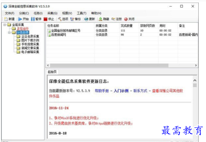The height and width of the screenshot is (142, 206).
Task: Open the 工具(T) menu
Action: click(82, 13)
